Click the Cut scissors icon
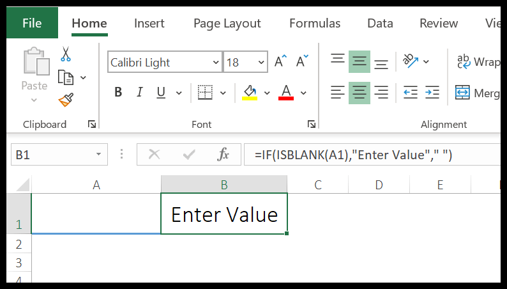Screen dimensions: 507x289 coord(66,54)
